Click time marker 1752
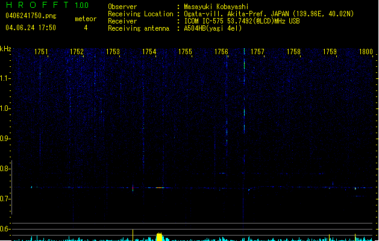Screen dimensions: 379x241 (77, 52)
